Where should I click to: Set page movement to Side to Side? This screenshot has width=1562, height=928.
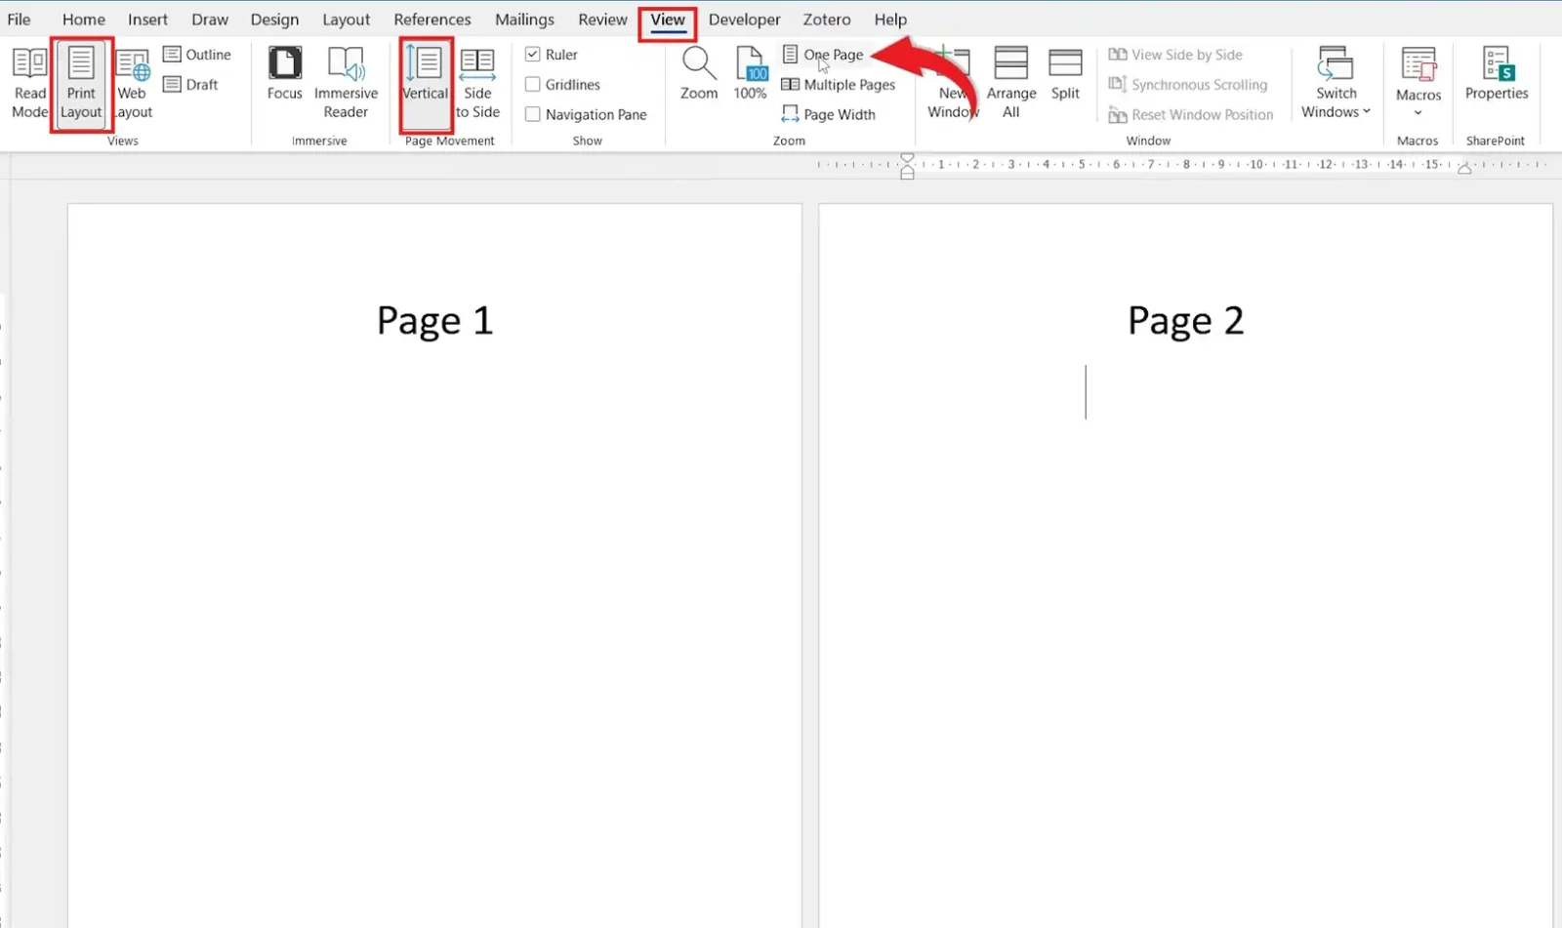tap(477, 83)
